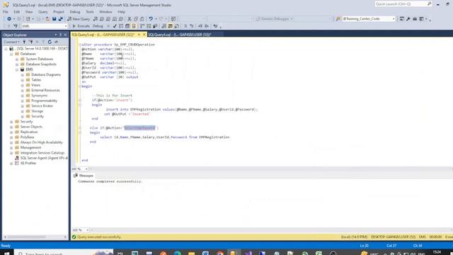Select the Replication folder
This screenshot has width=453, height=255.
click(29, 132)
